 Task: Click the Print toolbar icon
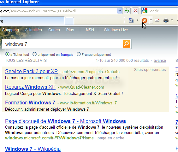166,20
